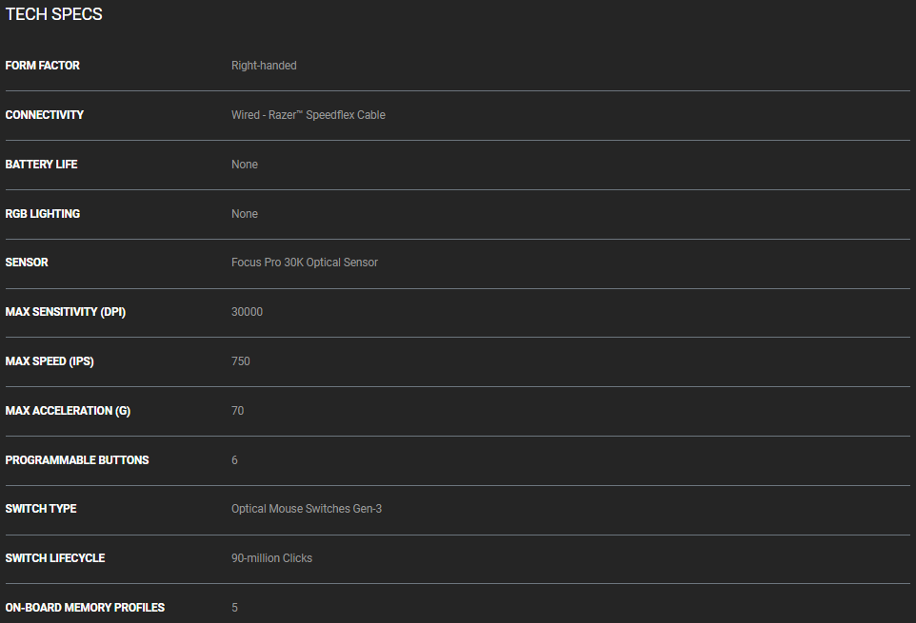Click the TECH SPECS heading

click(54, 15)
